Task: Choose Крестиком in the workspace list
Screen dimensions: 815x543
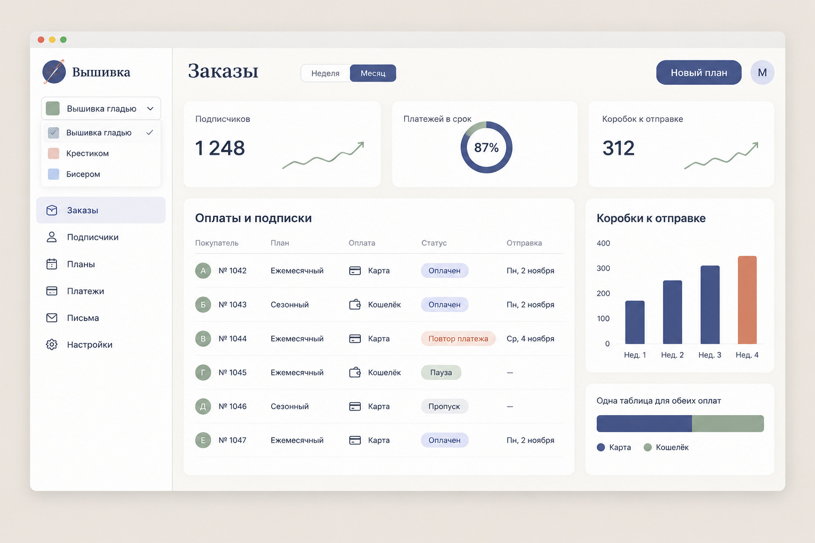Action: (101, 153)
